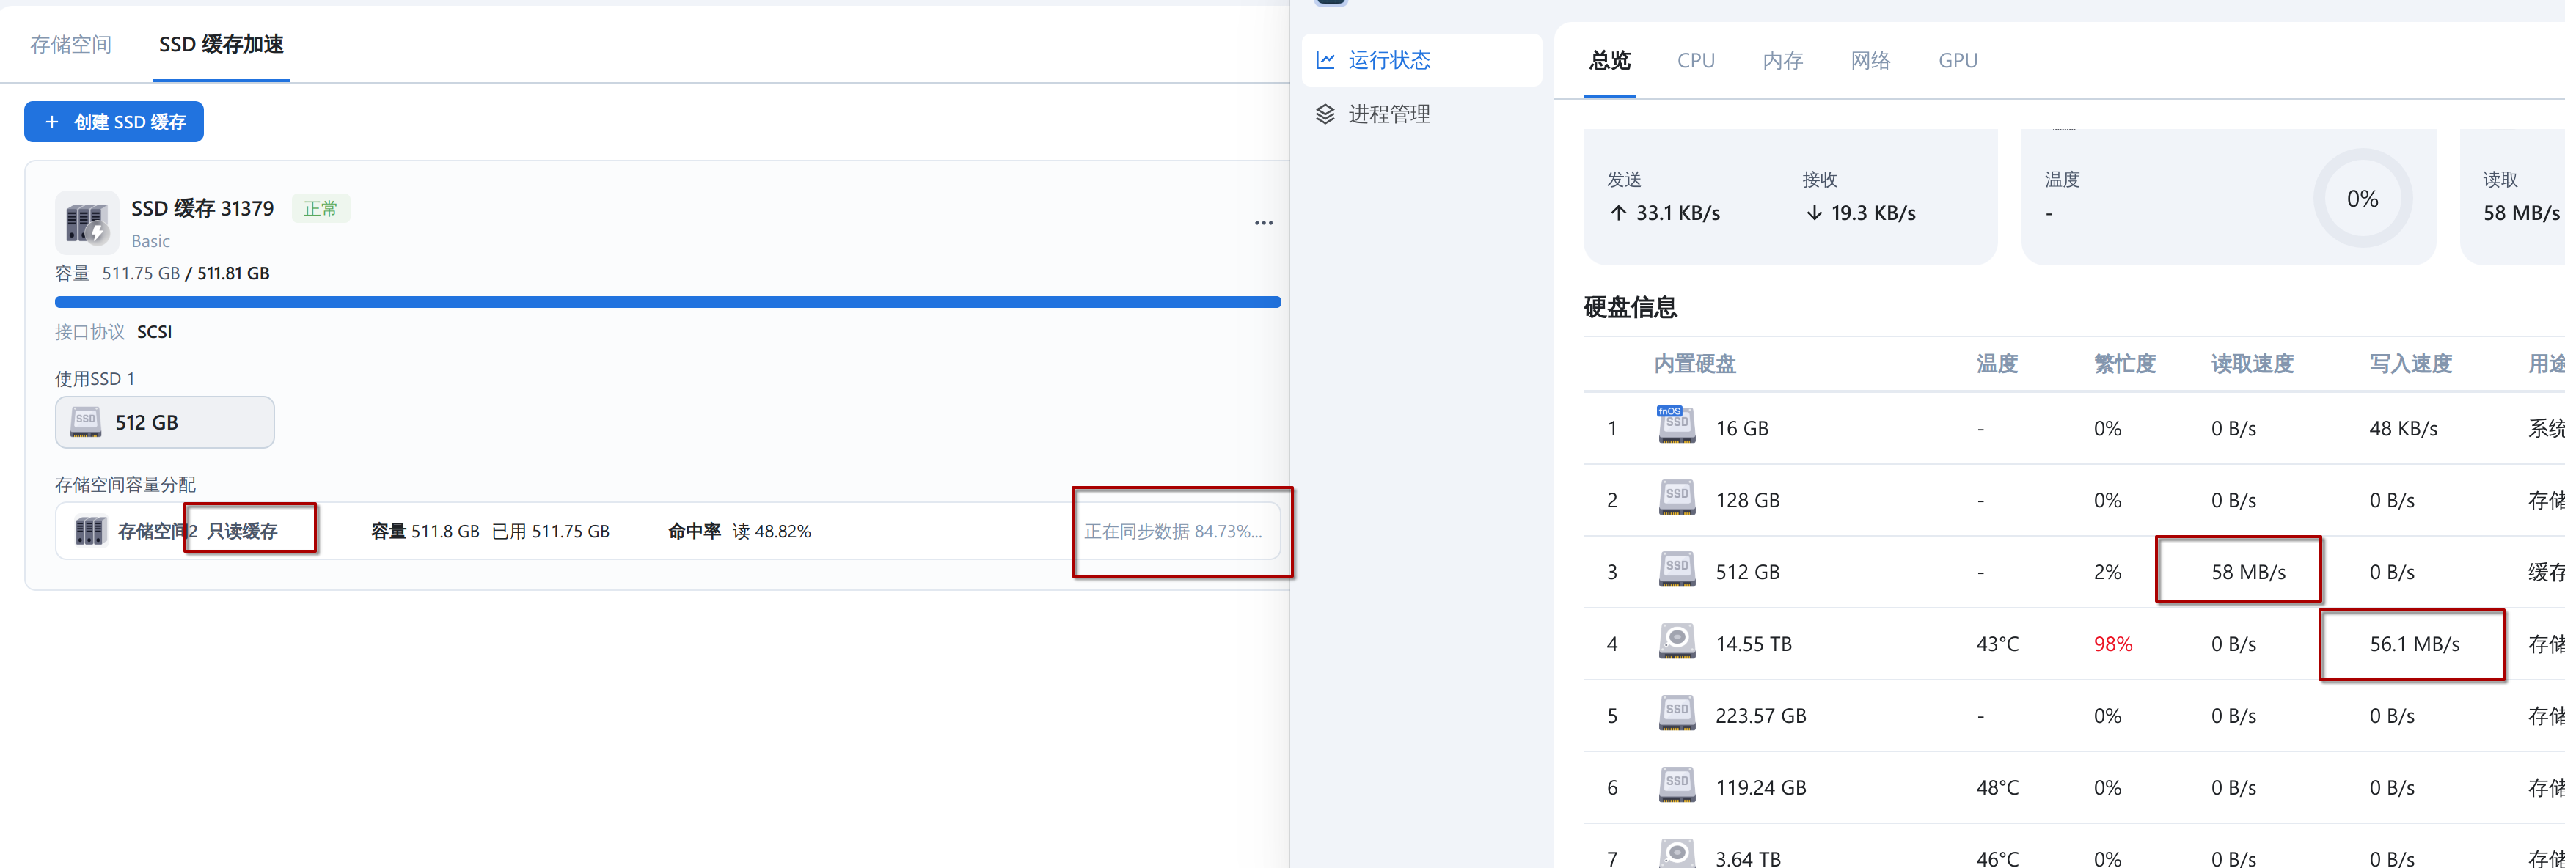Open 运行状态 in the sidebar
Image resolution: width=2565 pixels, height=868 pixels.
[1421, 59]
